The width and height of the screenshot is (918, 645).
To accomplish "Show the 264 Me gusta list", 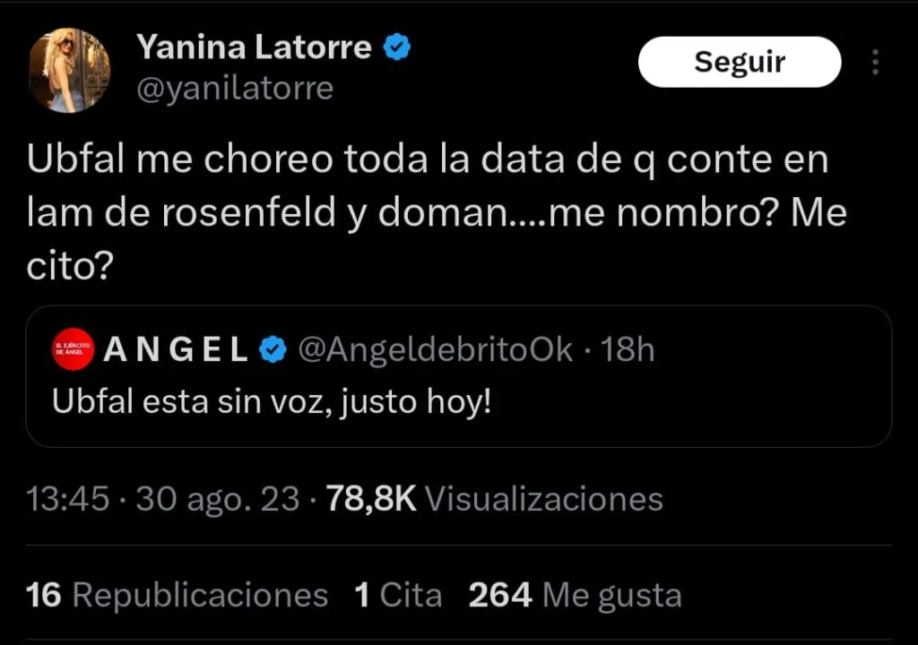I will (x=575, y=595).
